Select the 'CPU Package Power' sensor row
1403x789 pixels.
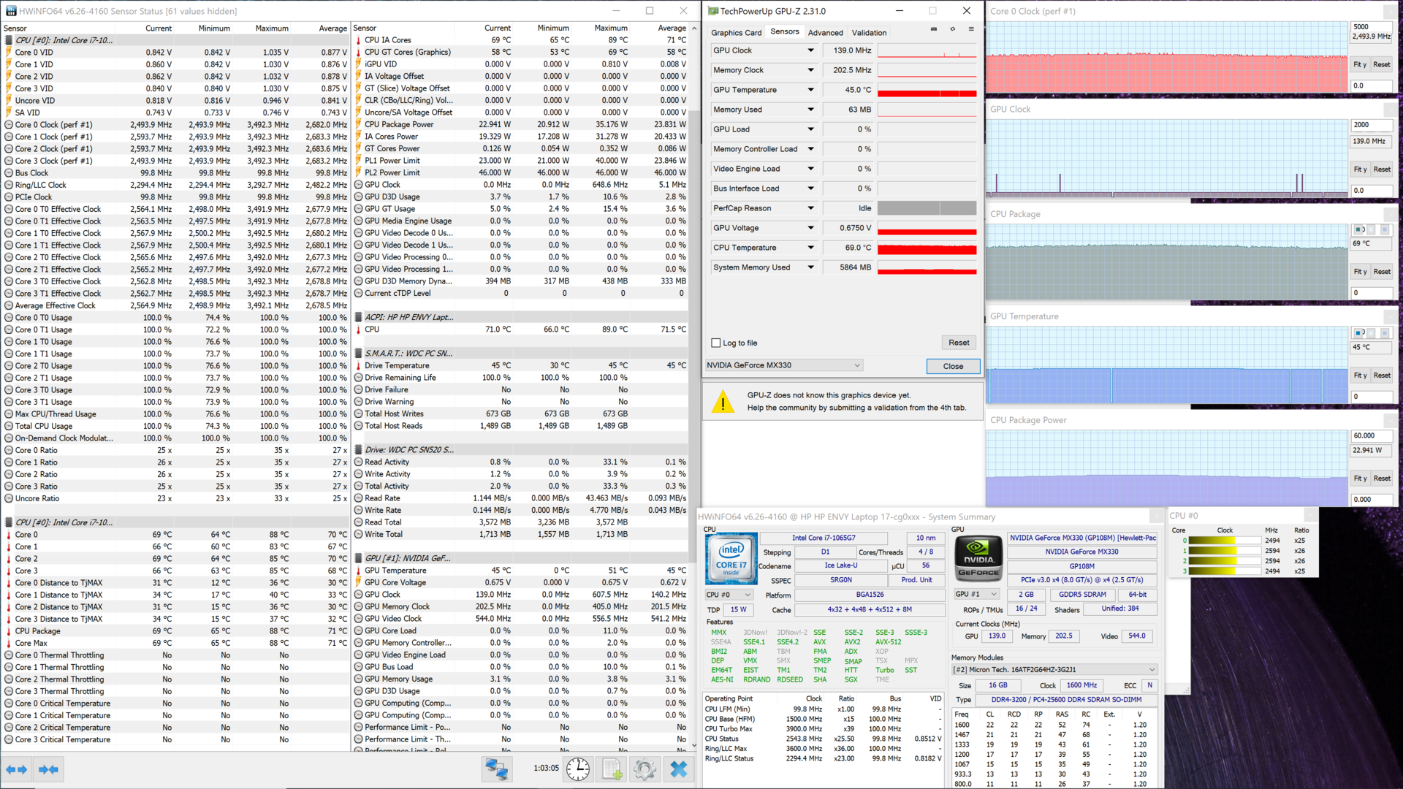[520, 125]
